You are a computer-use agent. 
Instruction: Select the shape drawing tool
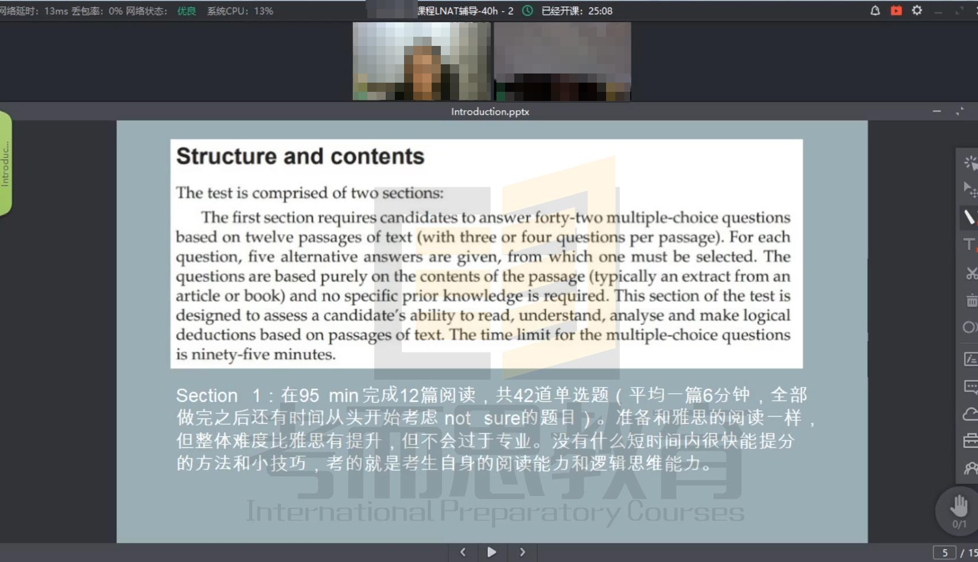tap(969, 327)
